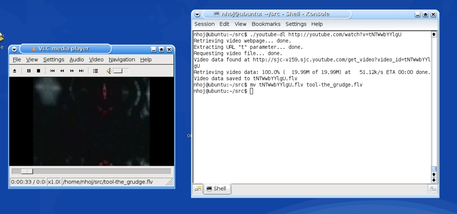Screen dimensions: 457x214
Task: Click the new session button in Konsole
Action: pyautogui.click(x=197, y=189)
